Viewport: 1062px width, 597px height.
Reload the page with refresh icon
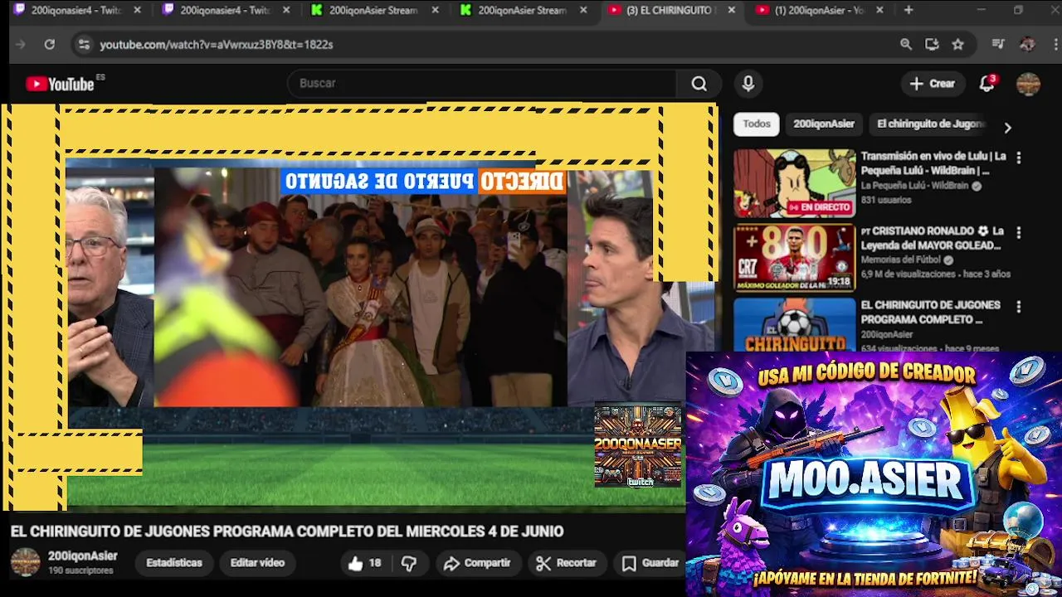[50, 44]
